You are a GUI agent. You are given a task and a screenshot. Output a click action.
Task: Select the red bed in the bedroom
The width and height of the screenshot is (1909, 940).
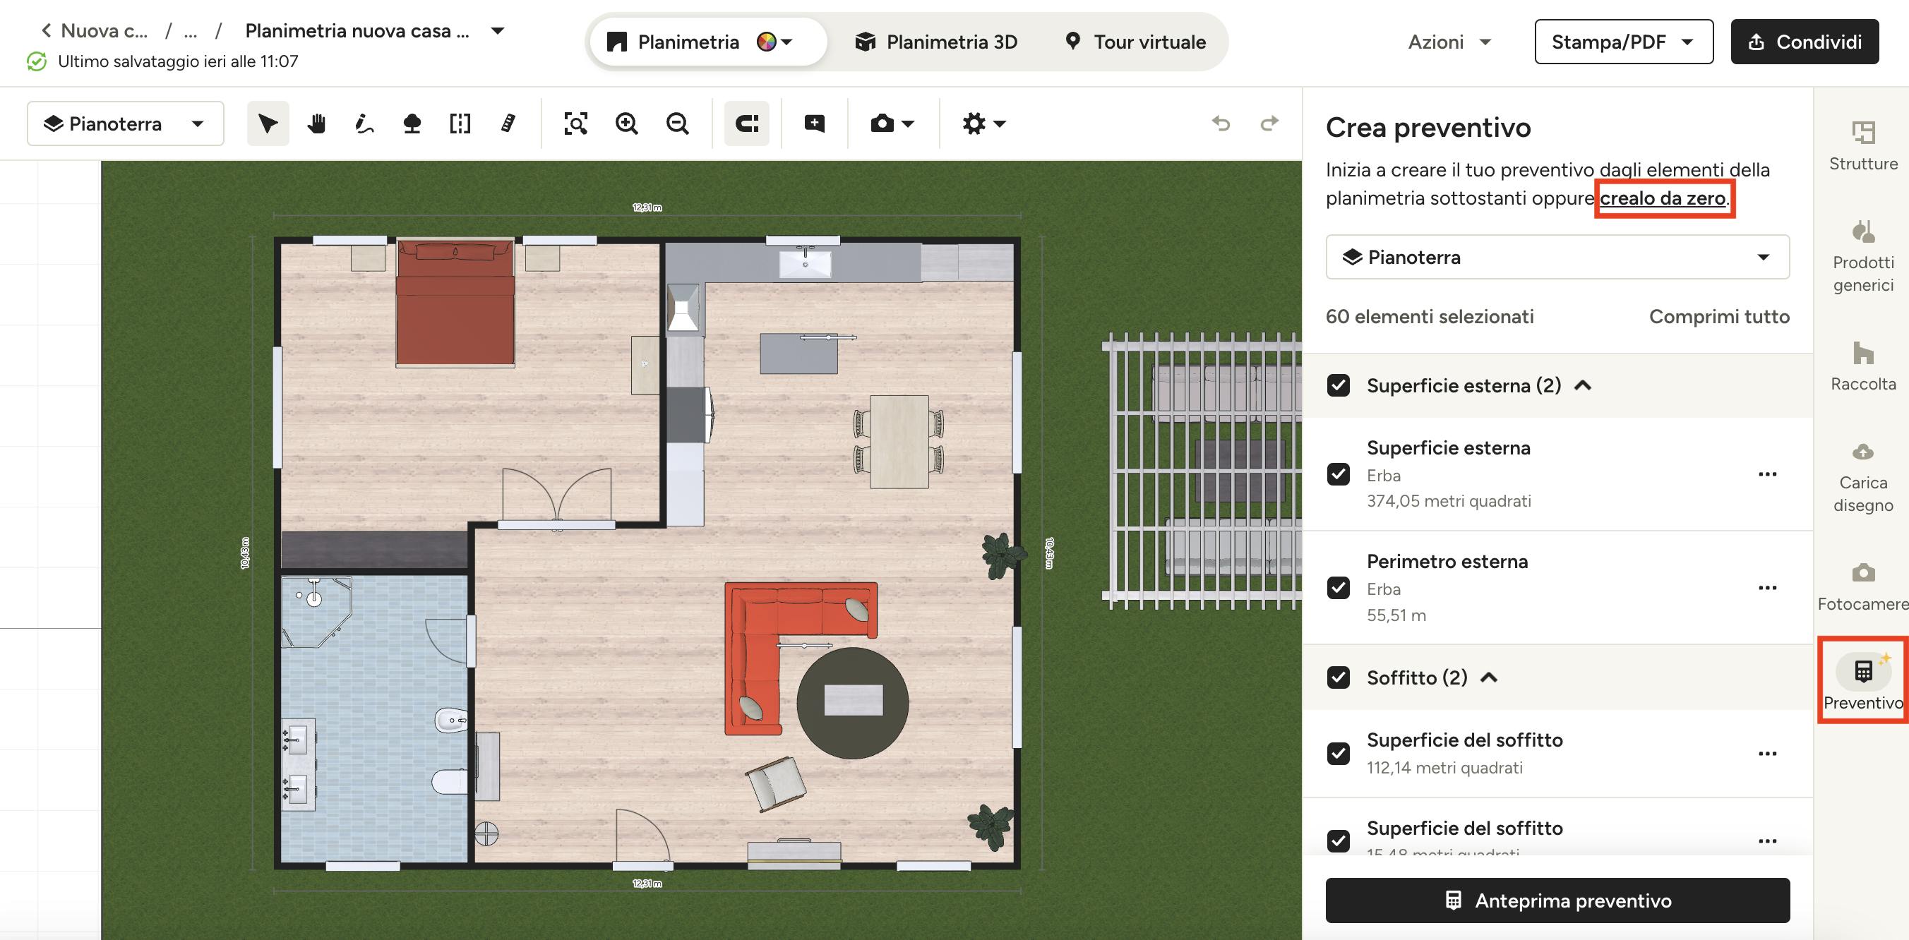tap(455, 301)
